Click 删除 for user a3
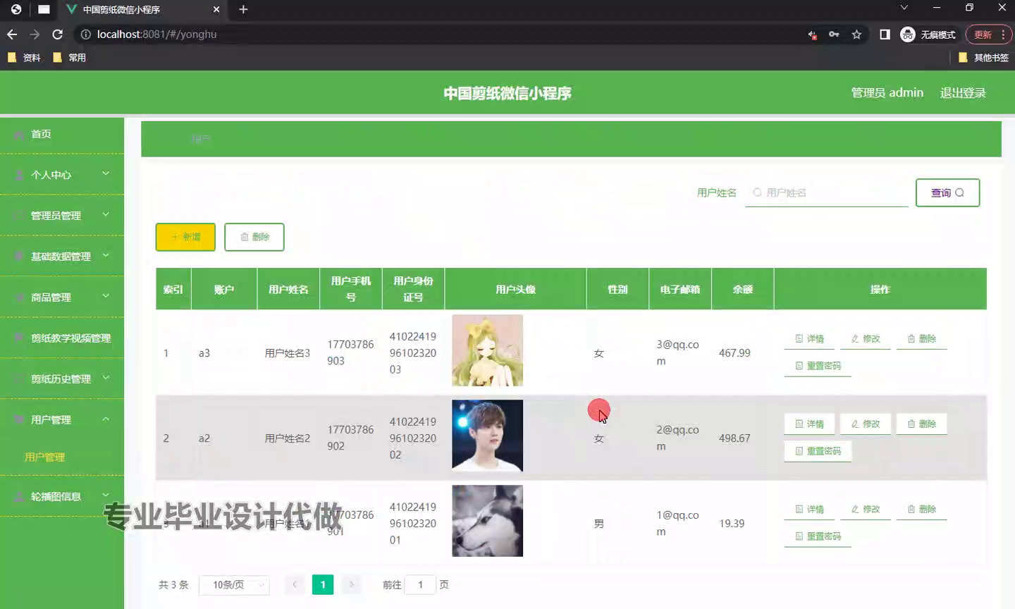 922,339
